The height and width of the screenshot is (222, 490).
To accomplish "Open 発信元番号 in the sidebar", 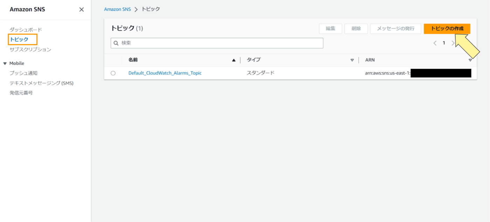I will (21, 93).
